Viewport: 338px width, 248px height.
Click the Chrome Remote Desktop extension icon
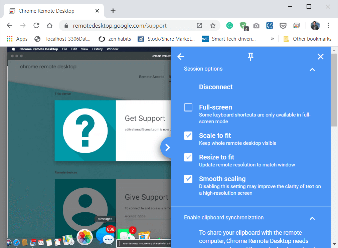pos(296,26)
